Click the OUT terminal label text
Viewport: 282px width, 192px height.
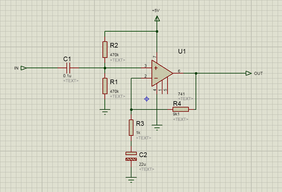[258, 74]
